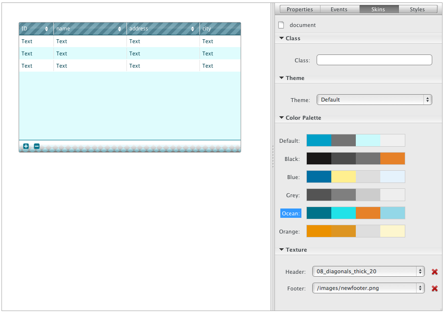Collapse the Texture section
The image size is (445, 313).
point(282,250)
